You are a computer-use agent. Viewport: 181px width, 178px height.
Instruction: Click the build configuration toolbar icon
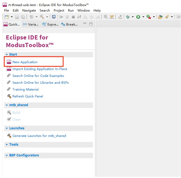click(x=31, y=17)
